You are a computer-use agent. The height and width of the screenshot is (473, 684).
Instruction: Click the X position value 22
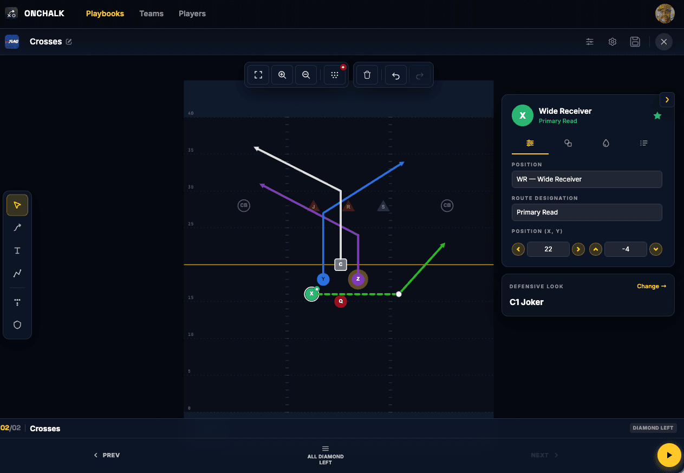coord(548,249)
